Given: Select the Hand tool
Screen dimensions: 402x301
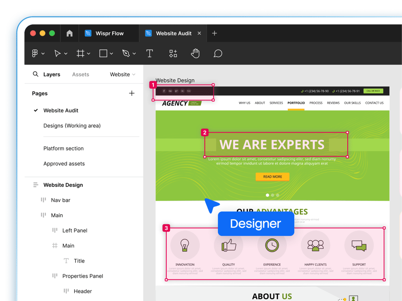Looking at the screenshot, I should (196, 53).
